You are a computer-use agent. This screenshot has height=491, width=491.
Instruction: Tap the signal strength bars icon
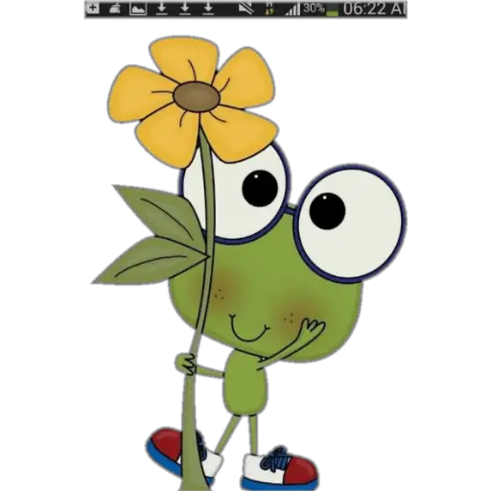pos(292,9)
